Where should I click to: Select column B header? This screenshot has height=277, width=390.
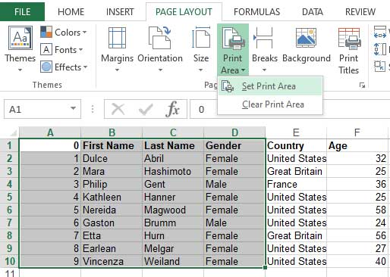(112, 132)
